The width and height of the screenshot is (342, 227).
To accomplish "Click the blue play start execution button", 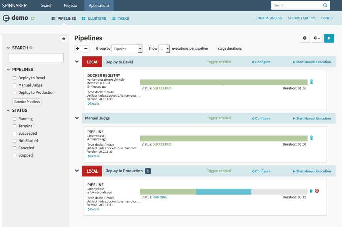I will pos(329,38).
